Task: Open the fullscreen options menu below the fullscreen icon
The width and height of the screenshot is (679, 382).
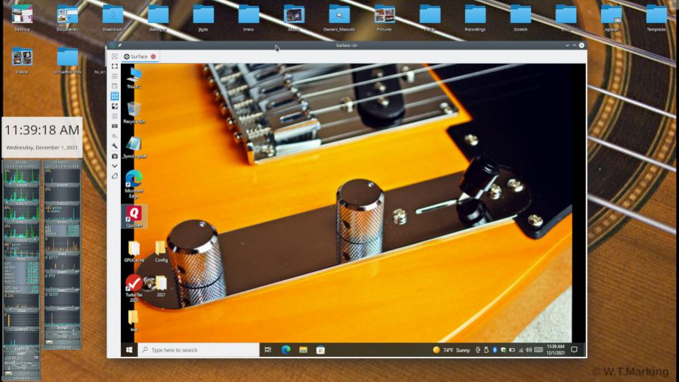Action: coord(114,76)
